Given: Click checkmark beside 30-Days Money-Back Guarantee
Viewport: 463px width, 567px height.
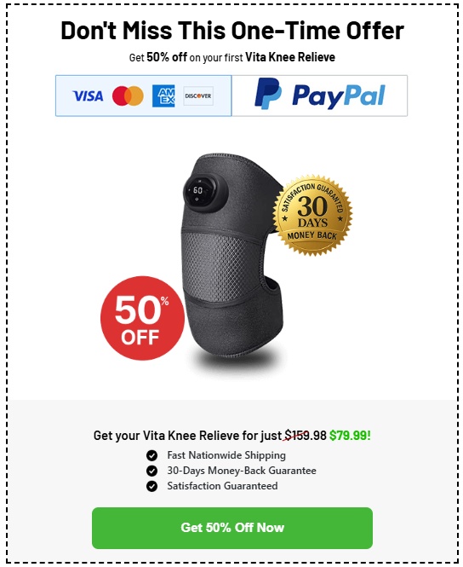Looking at the screenshot, I should (152, 471).
